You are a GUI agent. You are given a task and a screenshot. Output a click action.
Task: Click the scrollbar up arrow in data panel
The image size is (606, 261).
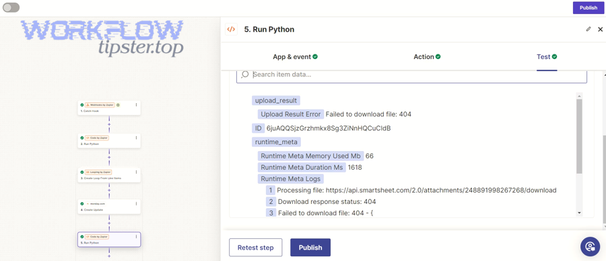click(x=579, y=95)
